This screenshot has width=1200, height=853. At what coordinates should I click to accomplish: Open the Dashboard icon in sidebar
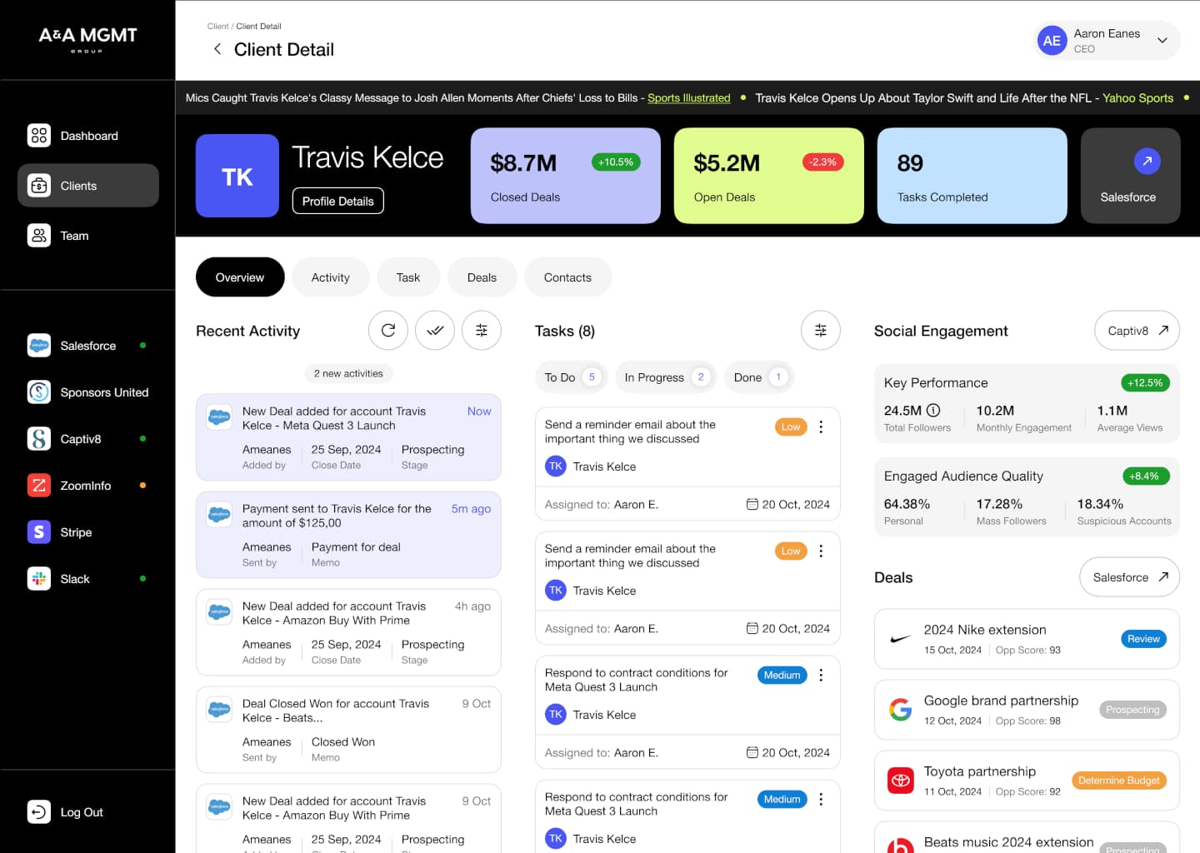click(39, 136)
